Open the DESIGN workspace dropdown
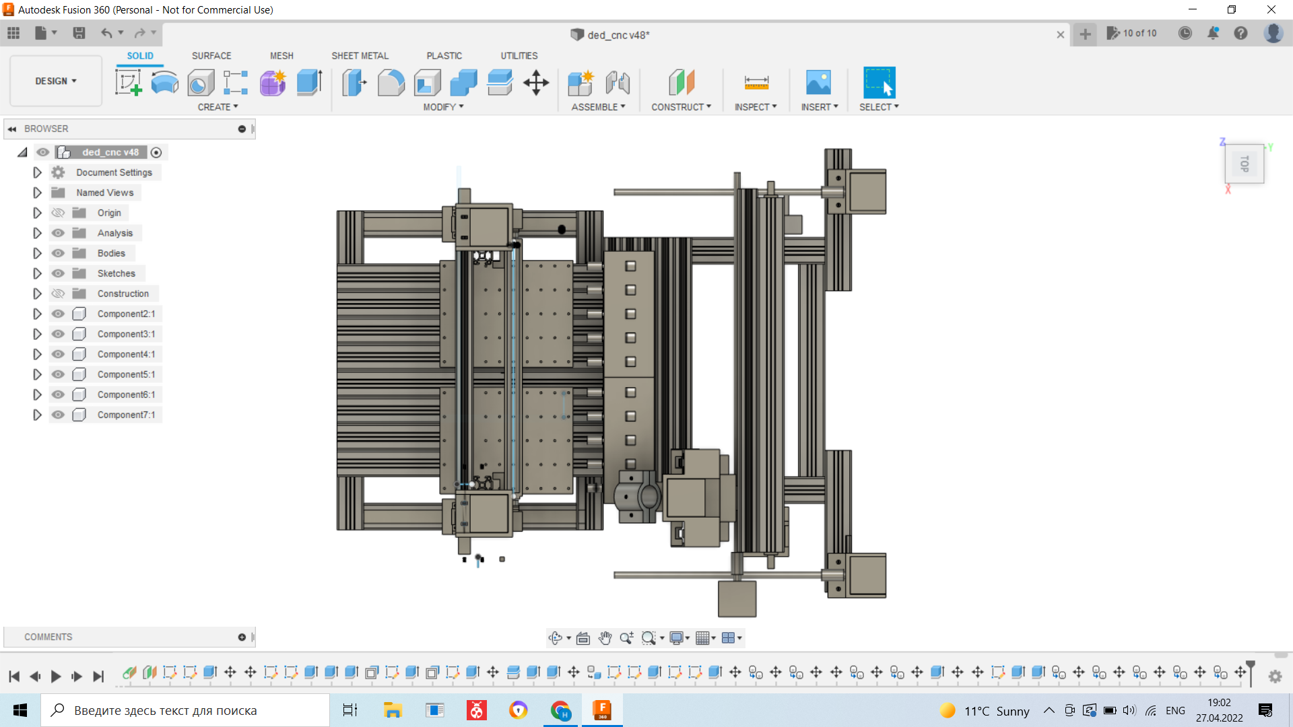The width and height of the screenshot is (1293, 727). (56, 81)
